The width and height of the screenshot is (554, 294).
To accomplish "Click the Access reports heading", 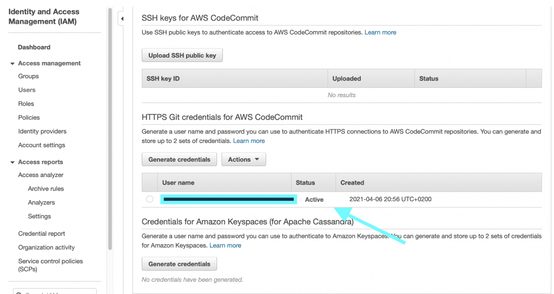I will tap(40, 162).
